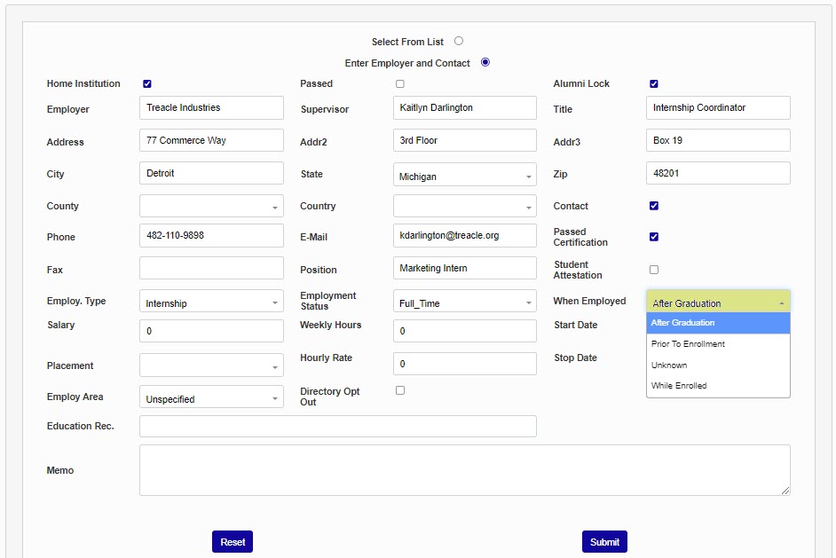The height and width of the screenshot is (558, 836).
Task: Uncheck the Home Institution checkbox
Action: click(147, 83)
